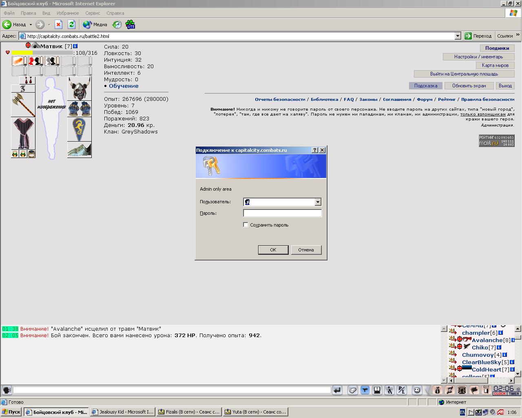Click the yellow HP health bar

(x=22, y=53)
